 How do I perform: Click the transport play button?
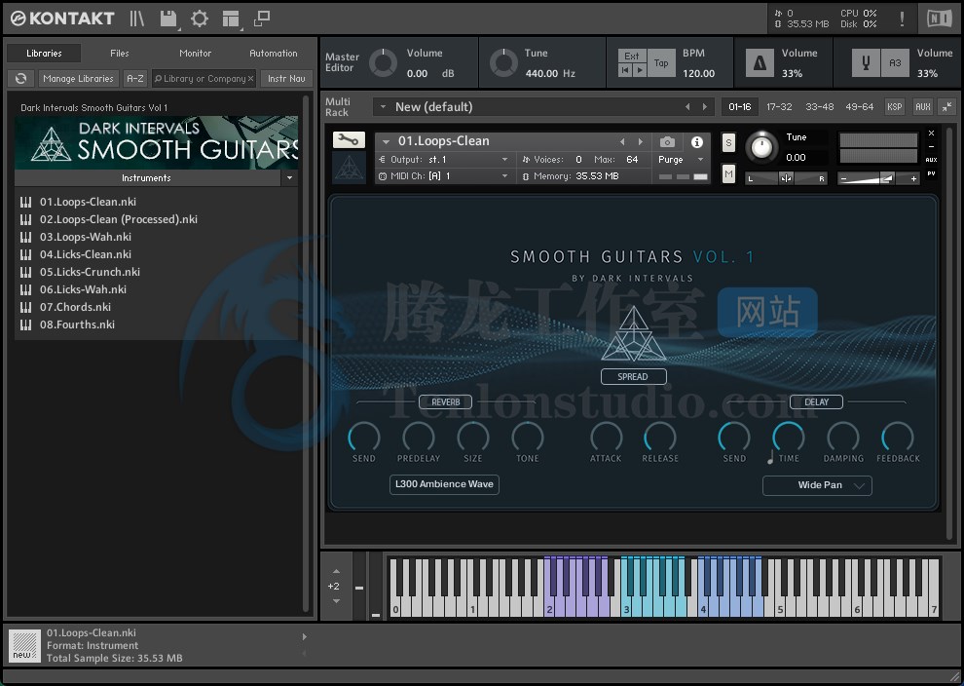(640, 70)
